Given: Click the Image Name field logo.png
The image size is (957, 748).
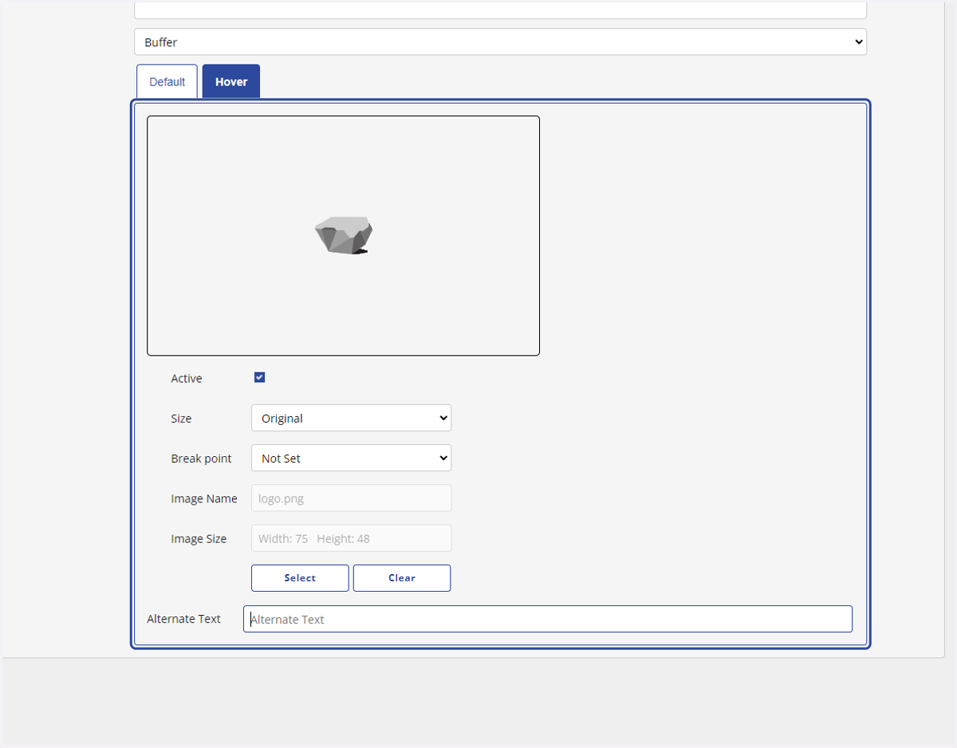Looking at the screenshot, I should [351, 498].
